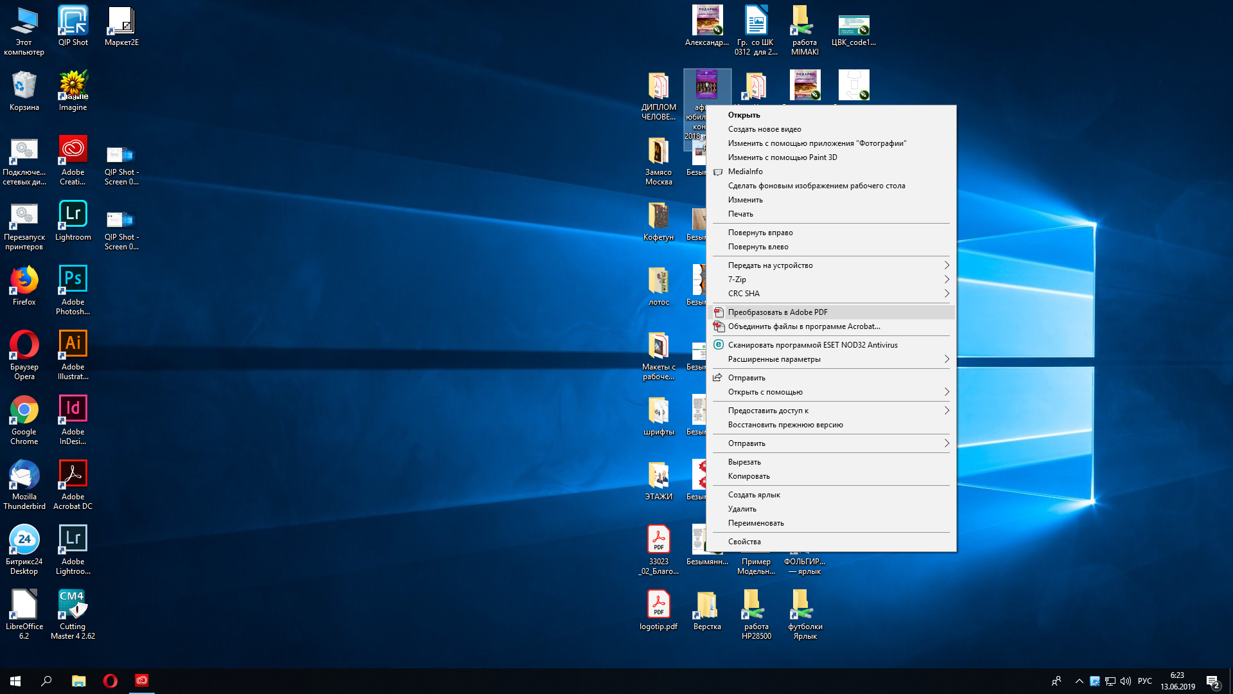Viewport: 1233px width, 694px height.
Task: Choose Преобразовать в Adobe PDF
Action: pos(831,312)
